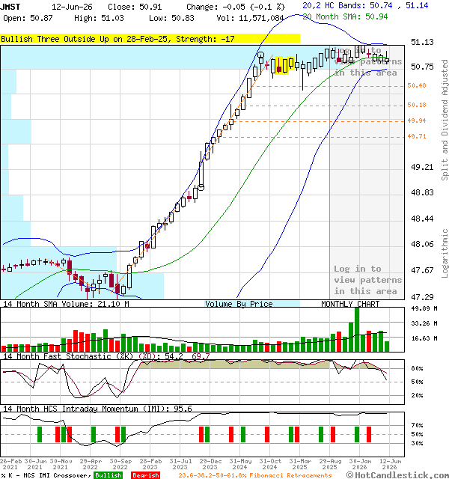Click the Volume By Price label
449x479 pixels.
[x=239, y=304]
